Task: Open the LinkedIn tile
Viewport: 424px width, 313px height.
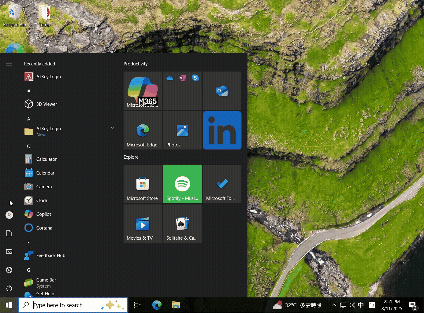Action: pyautogui.click(x=222, y=130)
